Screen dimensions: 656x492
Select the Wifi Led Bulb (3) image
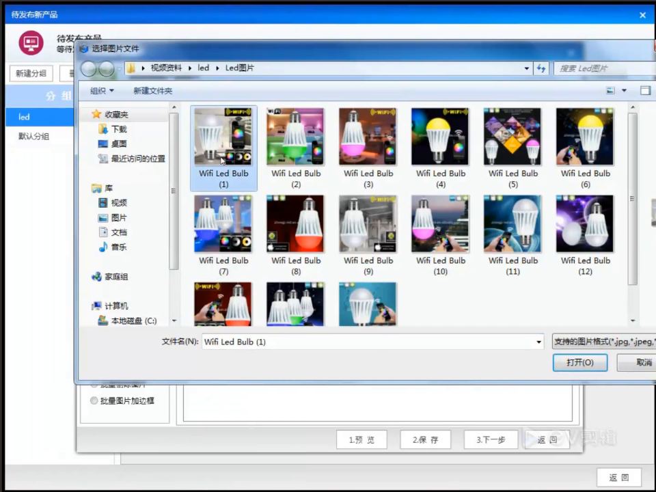[x=368, y=137]
